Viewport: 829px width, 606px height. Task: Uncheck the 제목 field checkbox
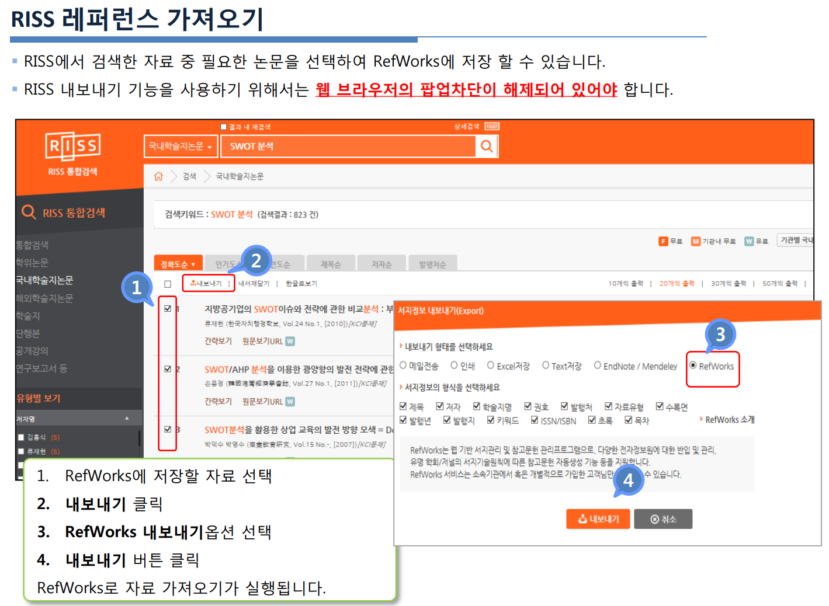point(403,406)
